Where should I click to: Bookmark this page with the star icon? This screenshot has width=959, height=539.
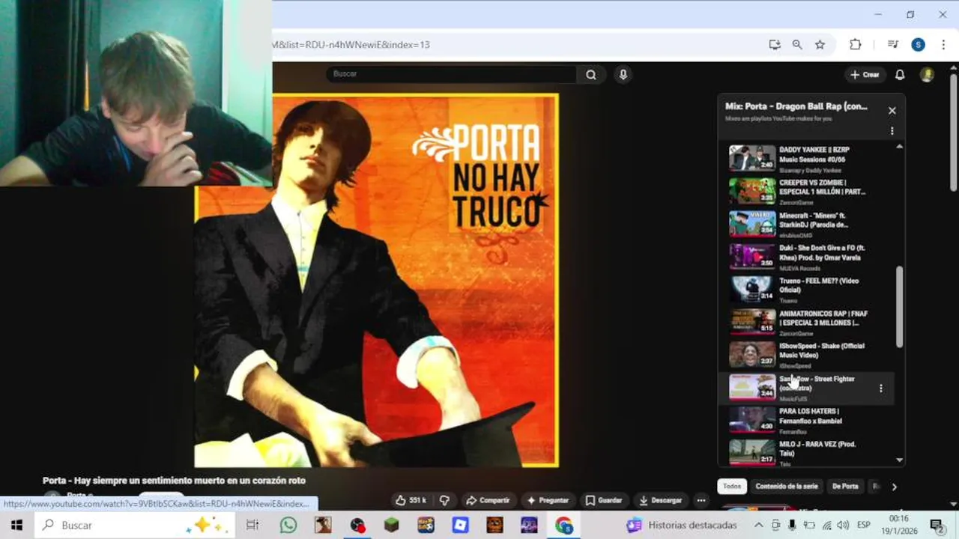(820, 45)
